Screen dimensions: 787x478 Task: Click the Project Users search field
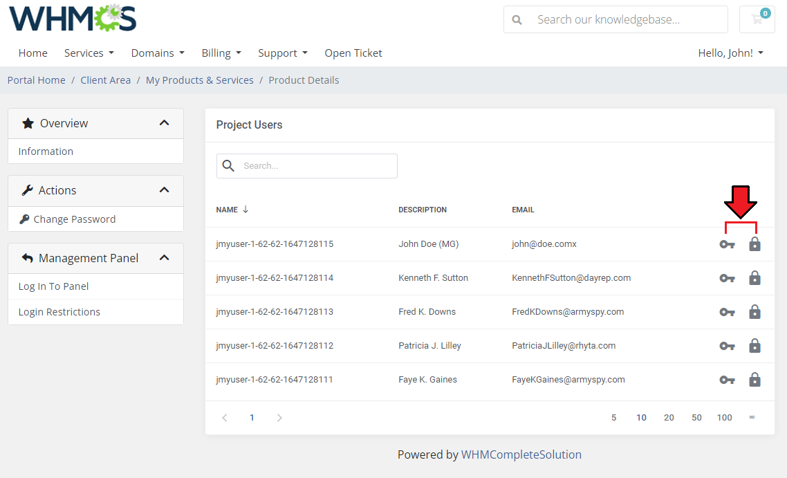(x=307, y=166)
